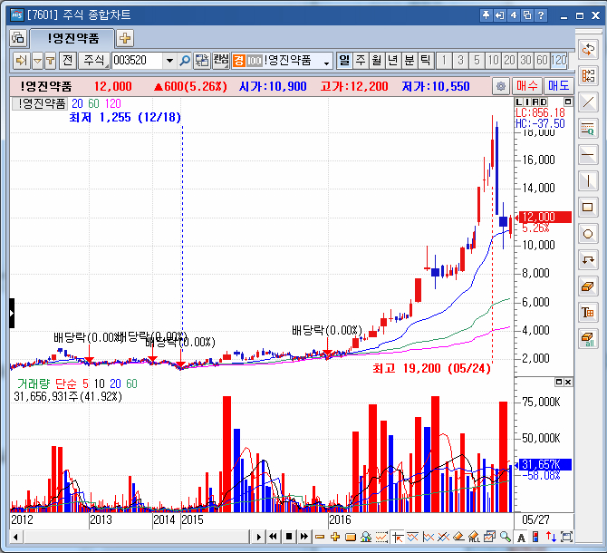Add a new tab with plus button

click(x=125, y=38)
